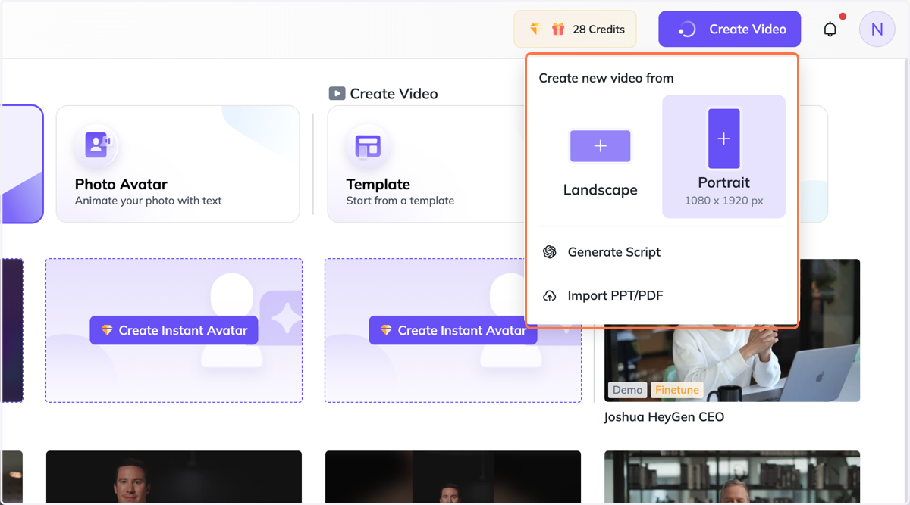Click the Joshua HeyGen CEO name label

tap(664, 417)
